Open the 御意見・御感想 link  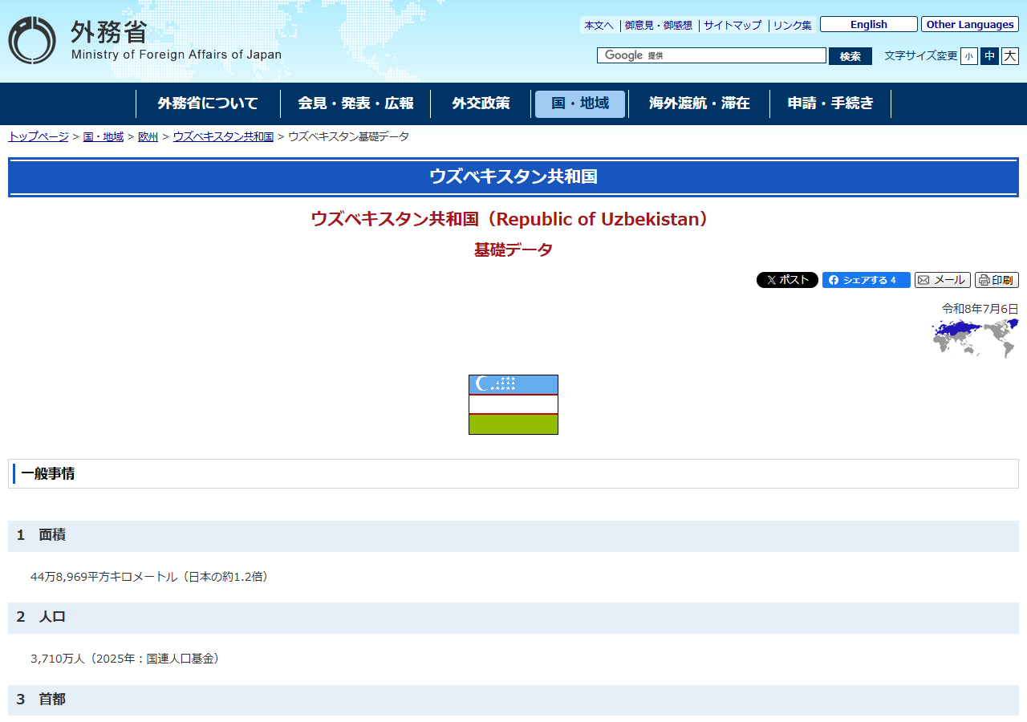(x=658, y=25)
